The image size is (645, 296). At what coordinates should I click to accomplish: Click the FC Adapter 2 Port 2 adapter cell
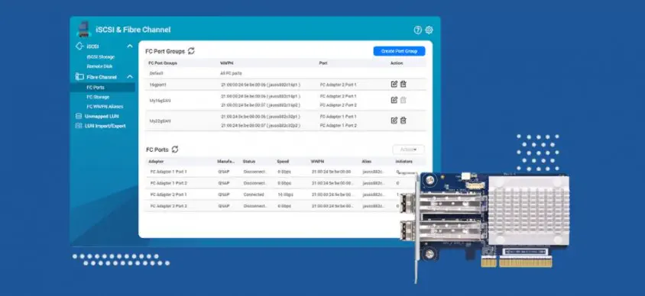169,206
